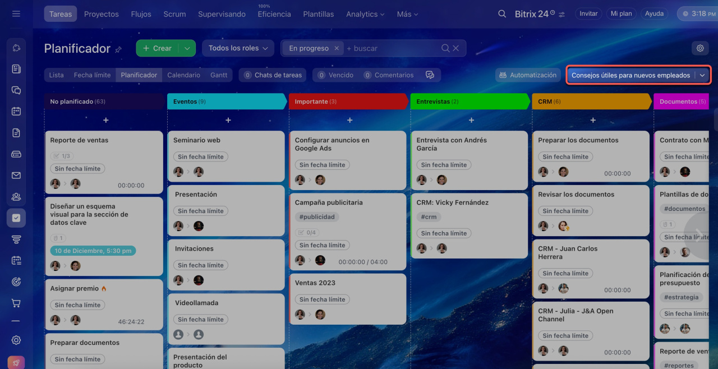
Task: Open the shopping cart icon in sidebar
Action: [x=16, y=303]
